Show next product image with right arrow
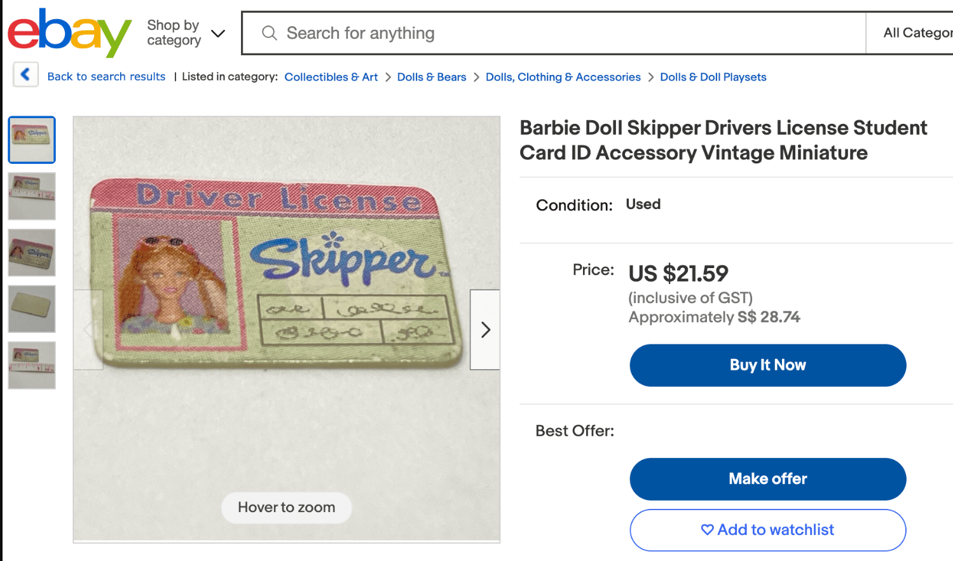Image resolution: width=953 pixels, height=561 pixels. (485, 330)
